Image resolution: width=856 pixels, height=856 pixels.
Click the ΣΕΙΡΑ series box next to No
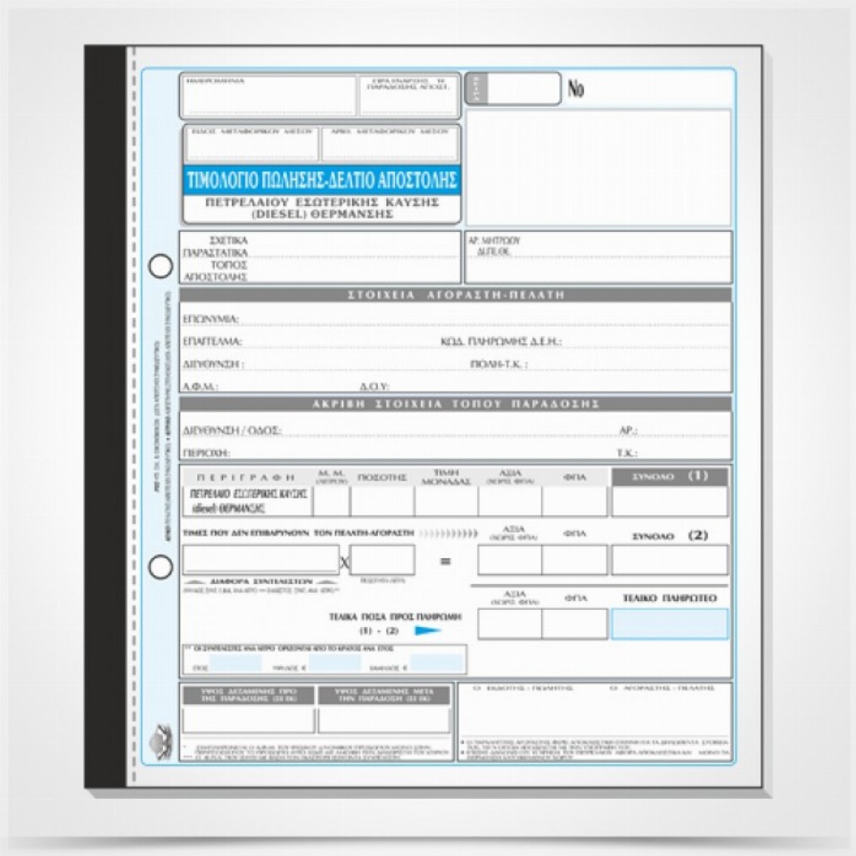coord(513,88)
